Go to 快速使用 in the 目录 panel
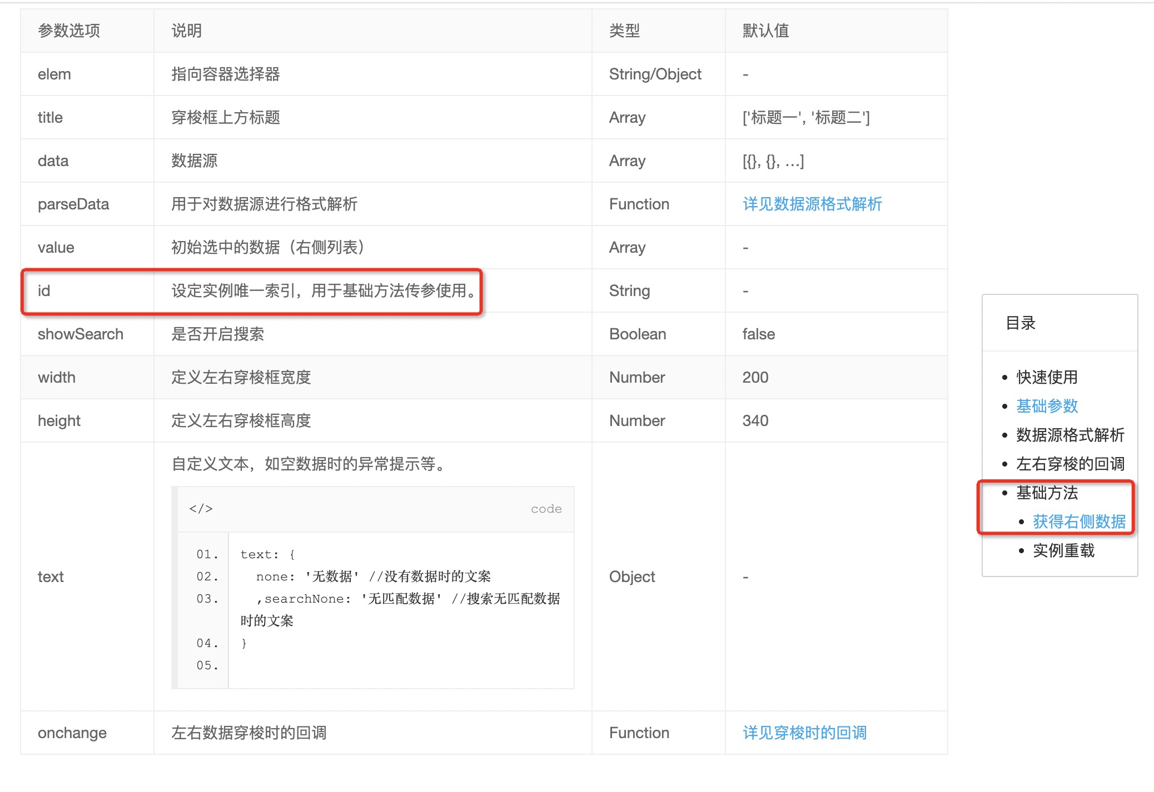Screen dimensions: 1154x792 pos(1047,377)
